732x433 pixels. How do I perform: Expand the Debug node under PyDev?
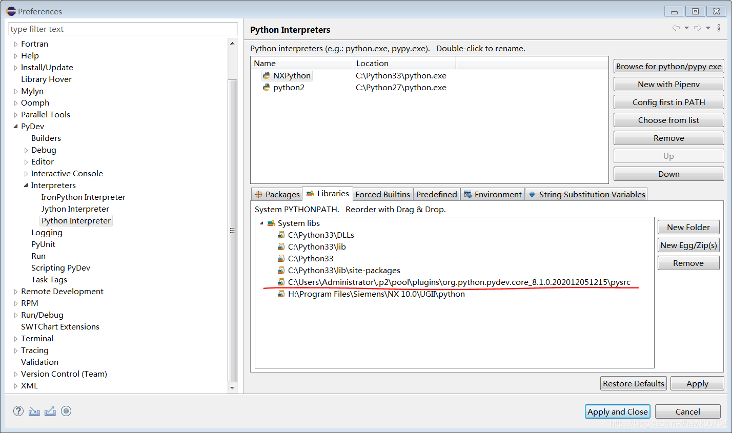click(x=26, y=150)
